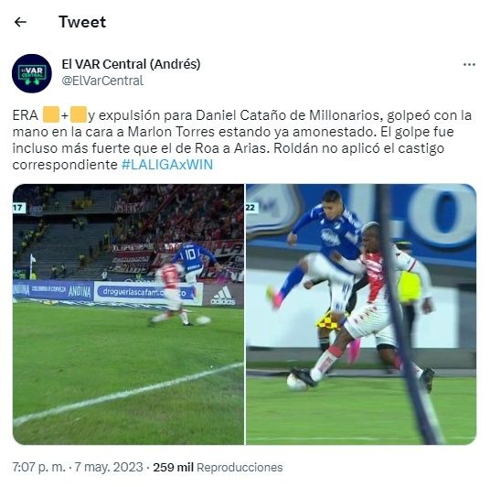Open the 7:07 p. m. timestamp
This screenshot has width=490, height=487.
coord(38,467)
